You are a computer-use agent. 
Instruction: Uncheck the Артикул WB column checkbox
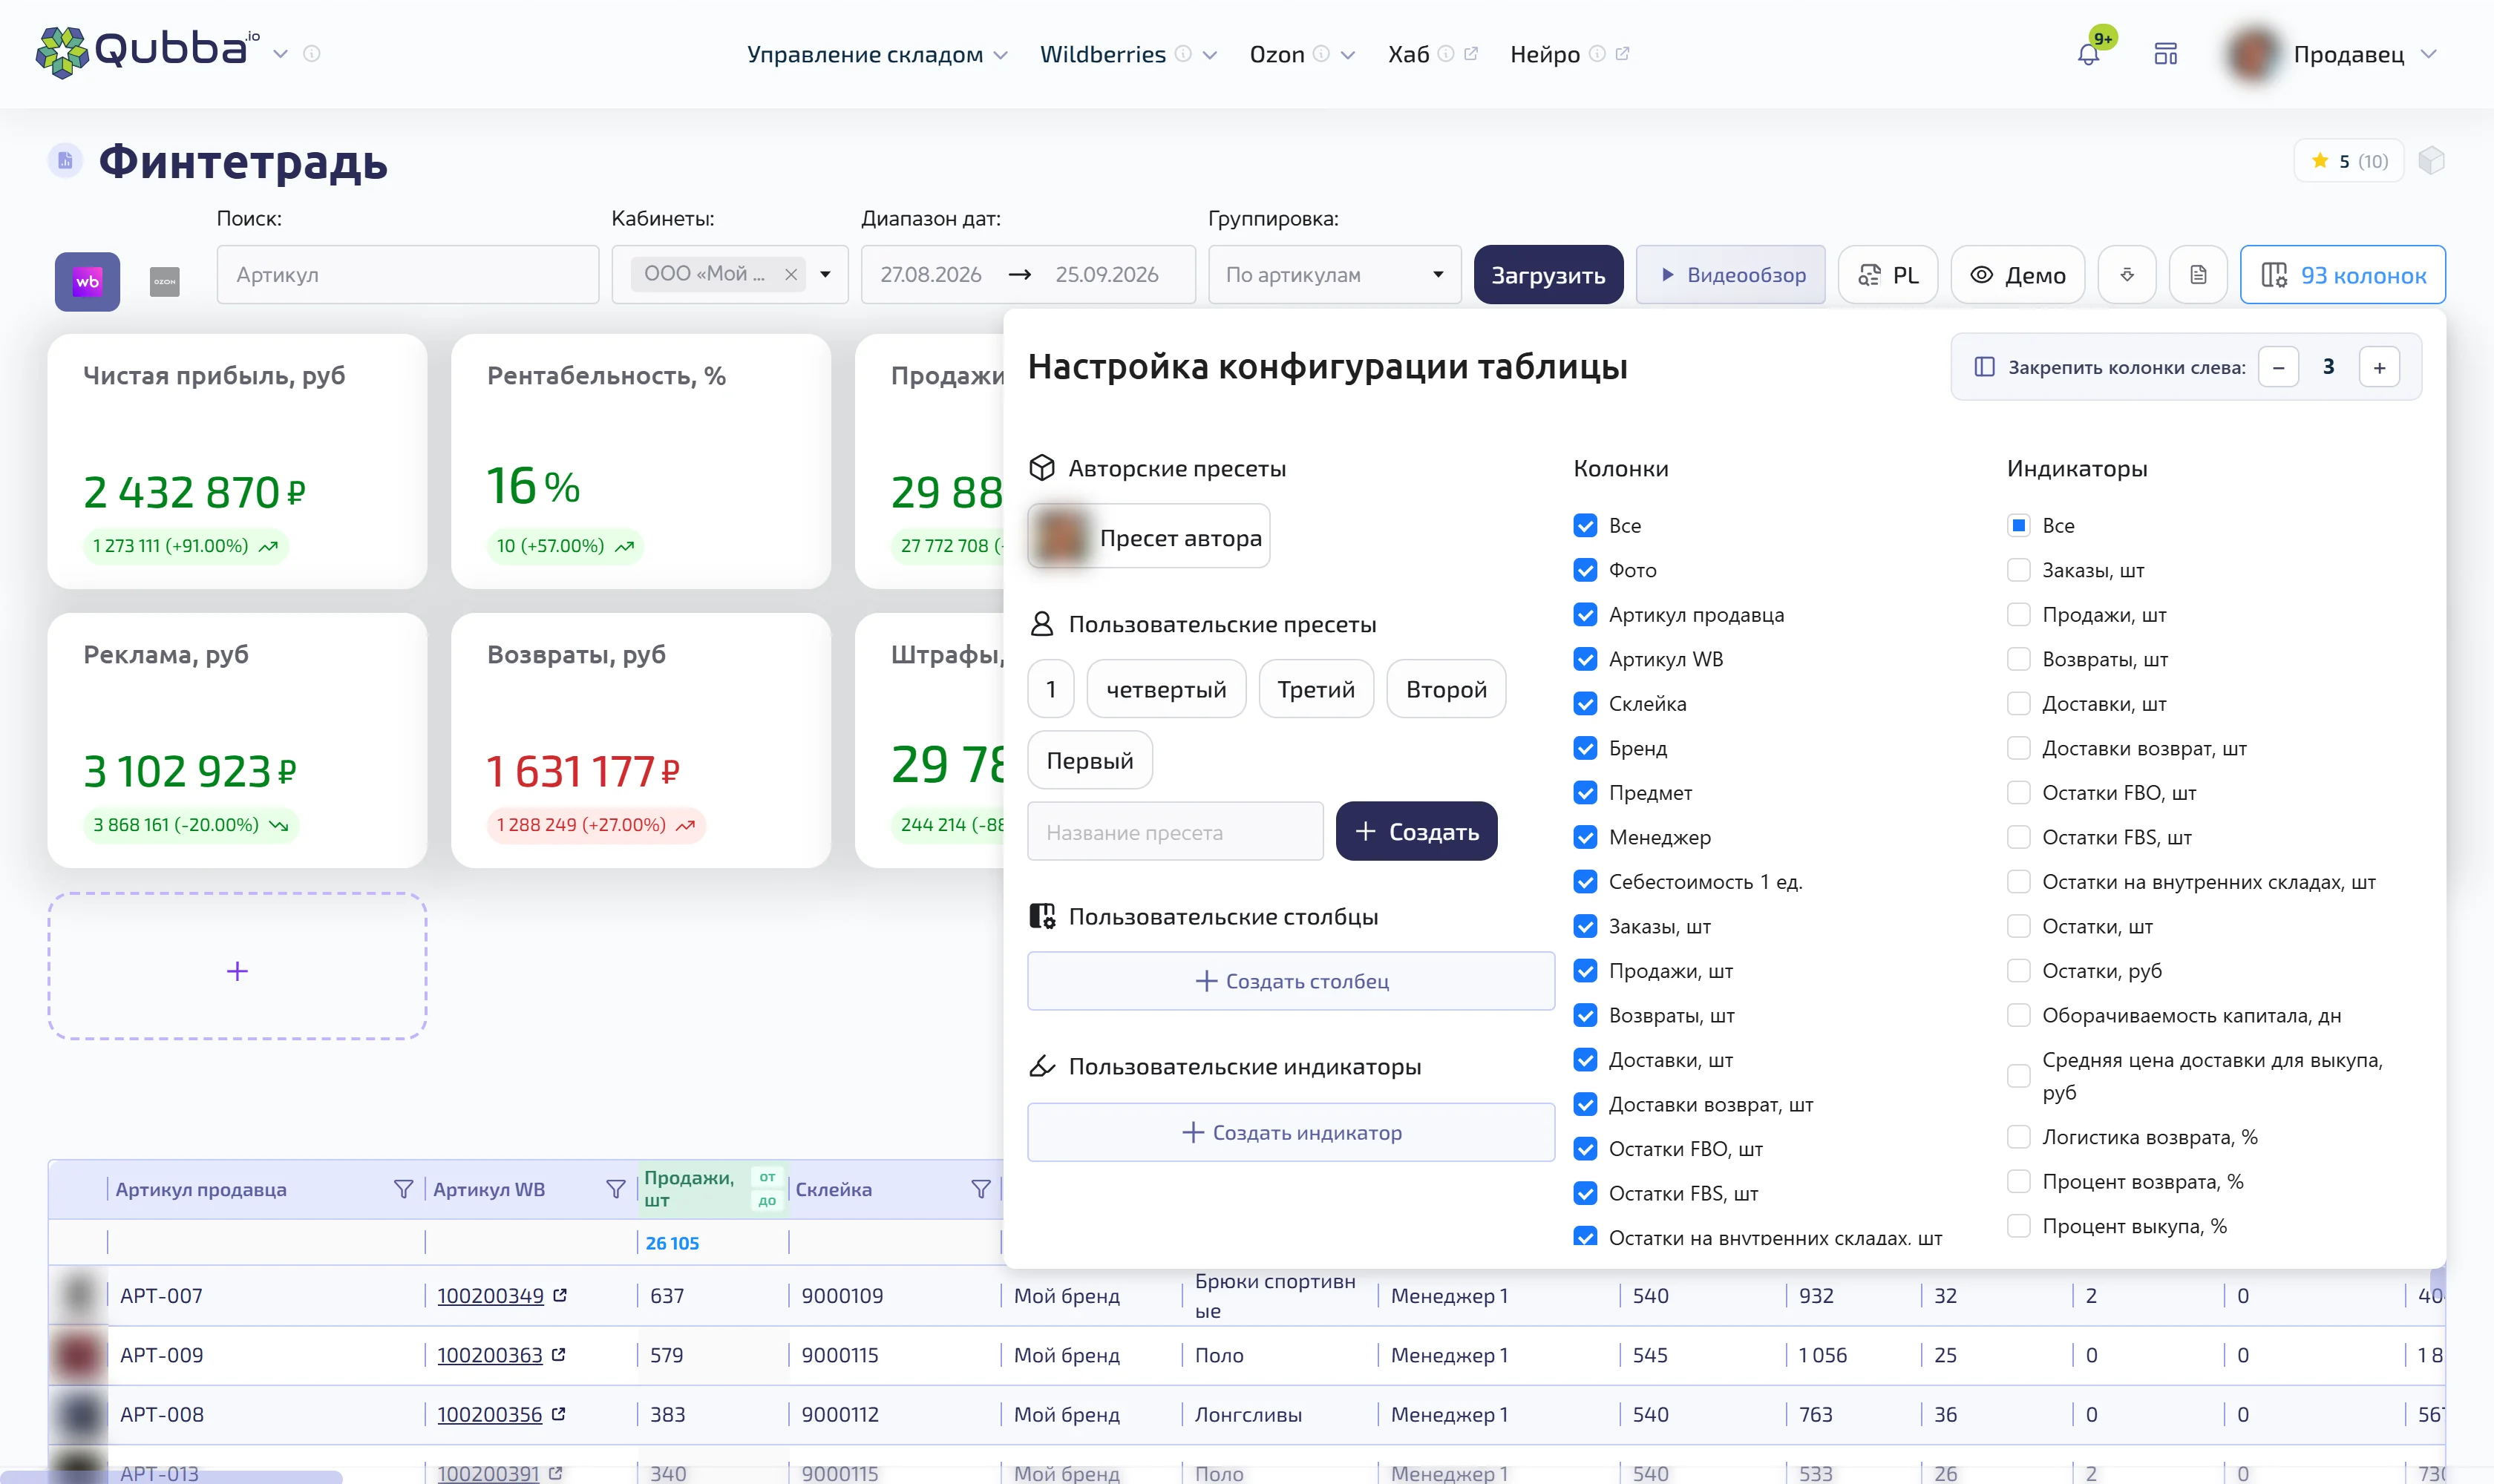pyautogui.click(x=1585, y=659)
